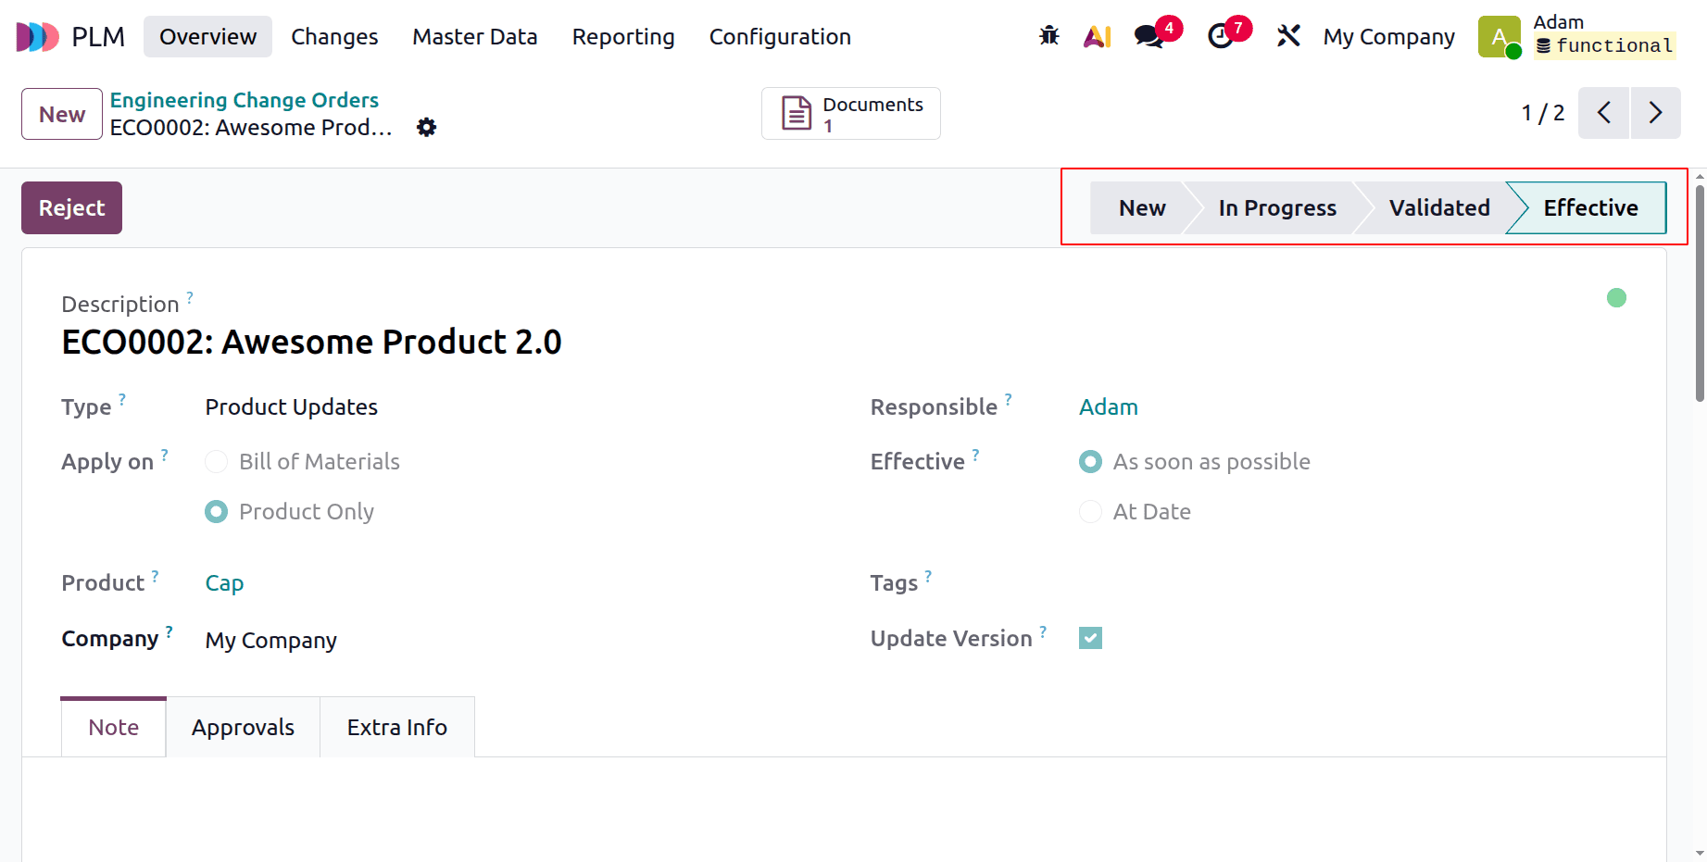The height and width of the screenshot is (862, 1707).
Task: Click help tooltip next to Responsible
Action: coord(1009,399)
